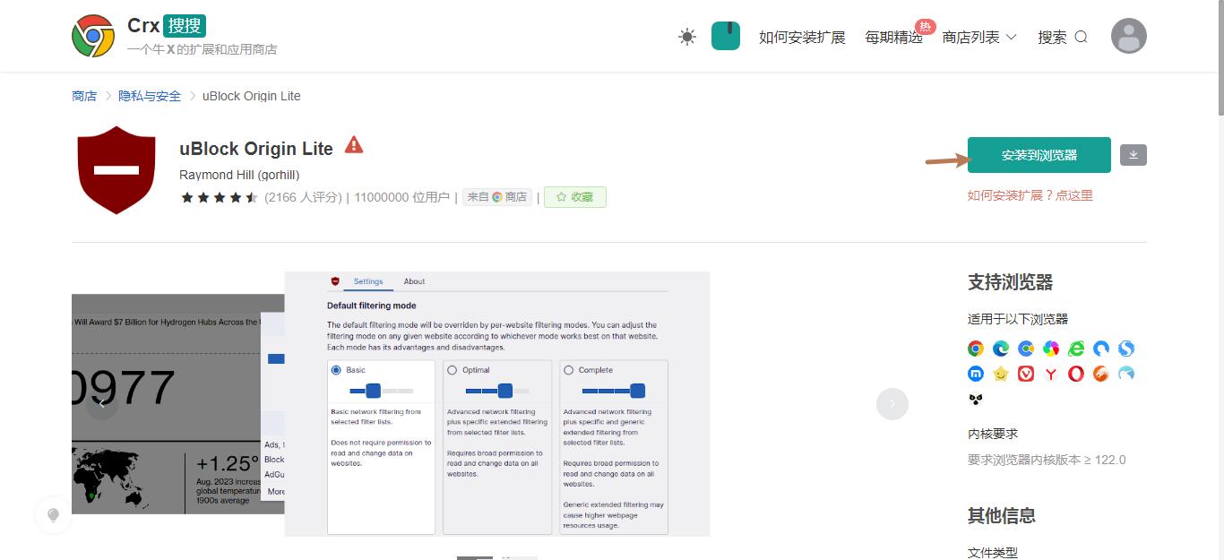1224x560 pixels.
Task: Click 'uBlock Origin Lite' in breadcrumb trail
Action: point(252,96)
